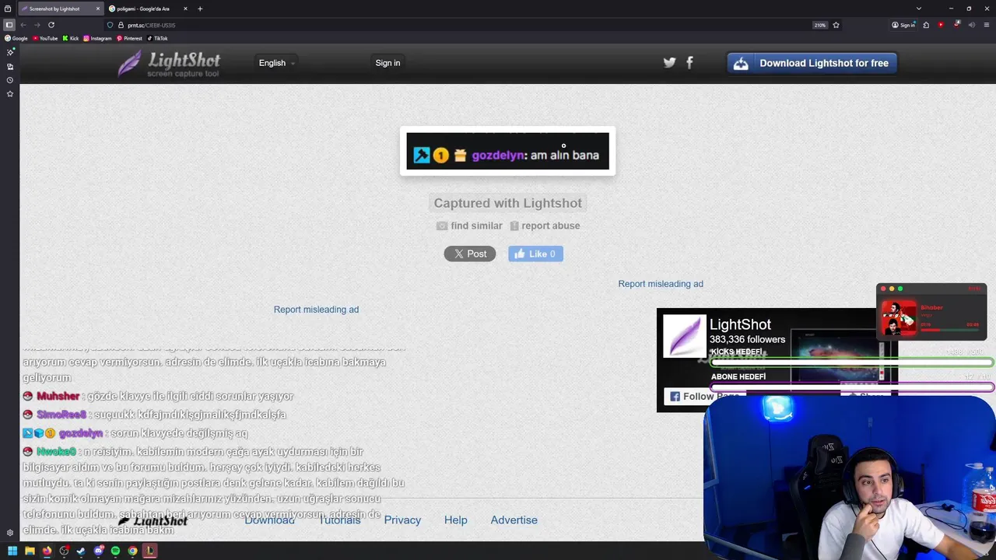996x560 pixels.
Task: Open the Instagram bookmark
Action: 98,38
